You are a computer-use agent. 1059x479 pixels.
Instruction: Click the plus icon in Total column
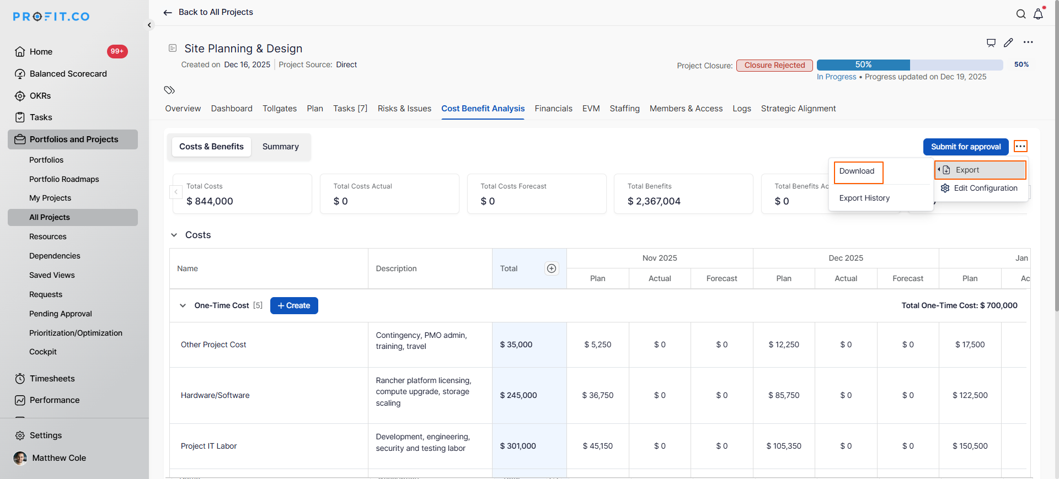point(551,268)
